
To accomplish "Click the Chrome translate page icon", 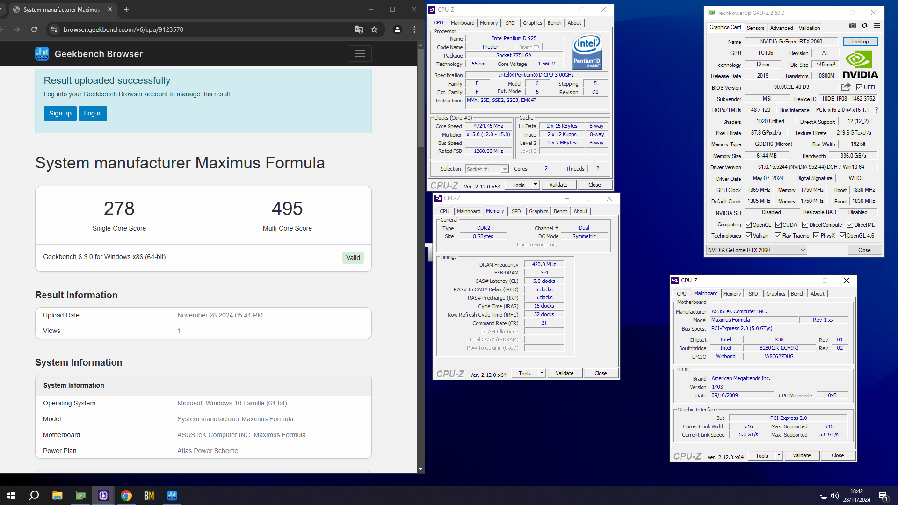I will pyautogui.click(x=359, y=29).
